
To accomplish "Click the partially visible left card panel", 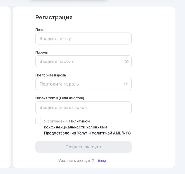I will tap(5, 87).
